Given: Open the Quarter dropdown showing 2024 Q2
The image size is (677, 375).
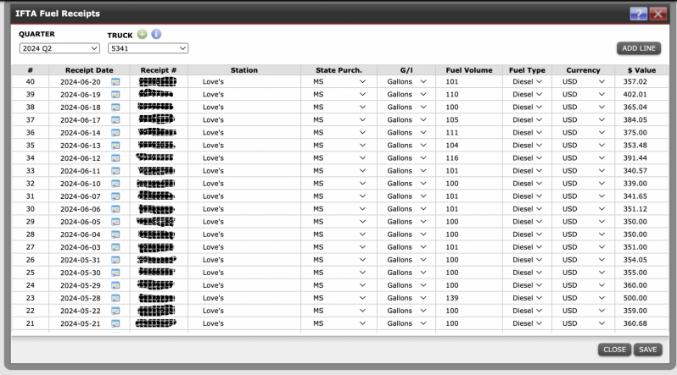Looking at the screenshot, I should pyautogui.click(x=59, y=48).
